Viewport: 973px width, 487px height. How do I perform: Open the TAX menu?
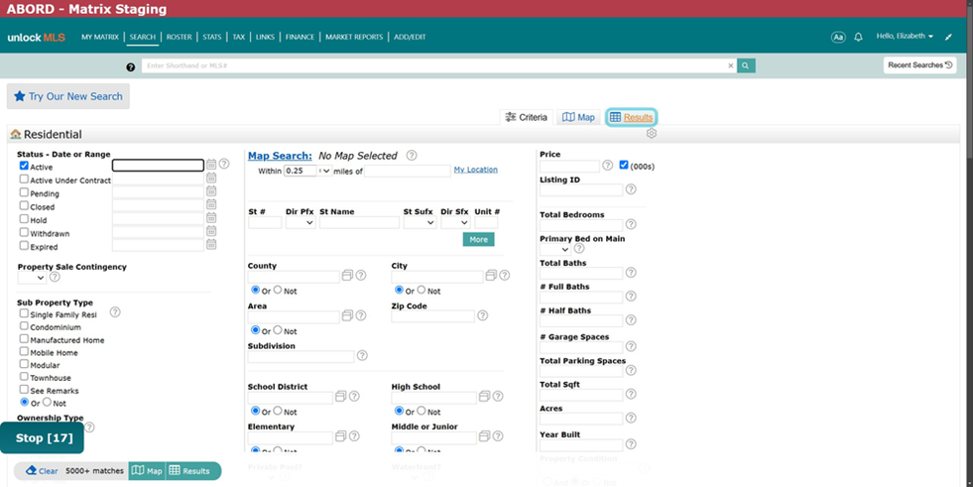click(x=238, y=38)
